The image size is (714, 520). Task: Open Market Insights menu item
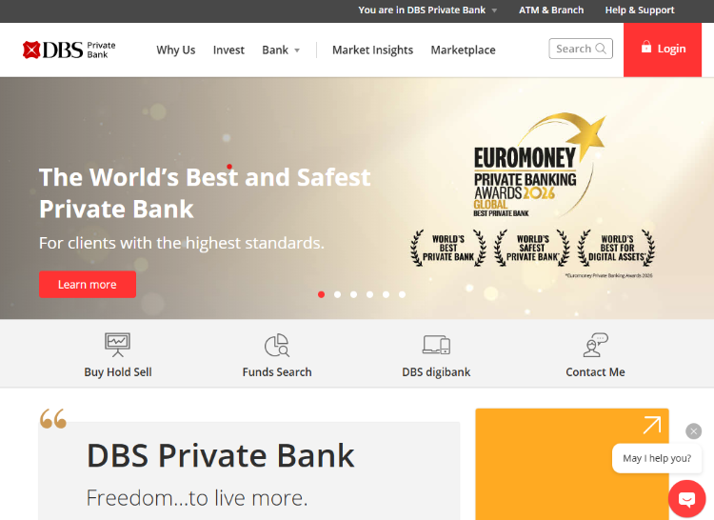pos(372,50)
